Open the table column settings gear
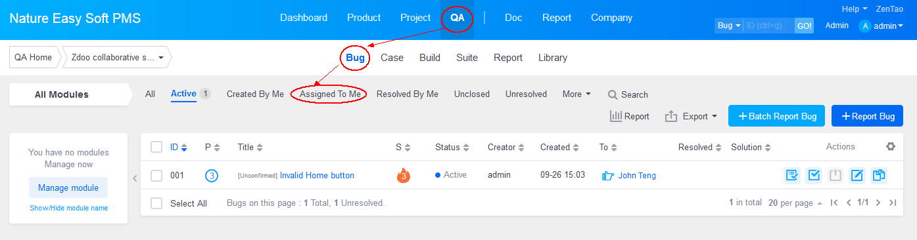Screen dimensions: 917x240 pyautogui.click(x=891, y=147)
